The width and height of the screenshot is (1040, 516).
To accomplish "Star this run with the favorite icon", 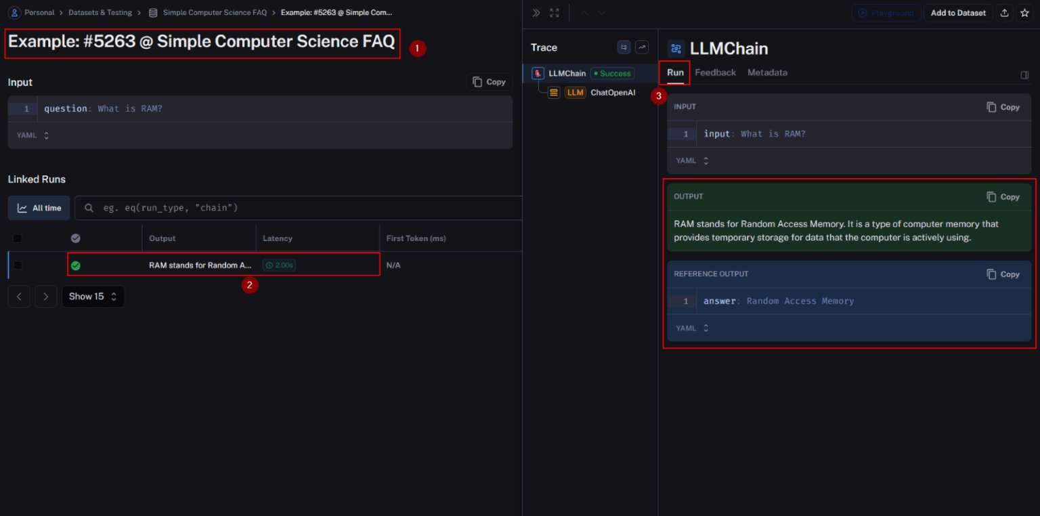I will point(1024,13).
